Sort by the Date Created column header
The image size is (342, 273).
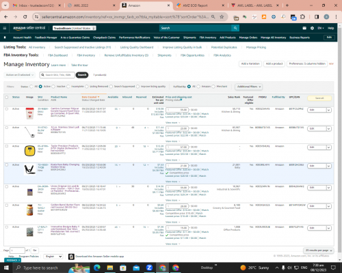tap(90, 97)
